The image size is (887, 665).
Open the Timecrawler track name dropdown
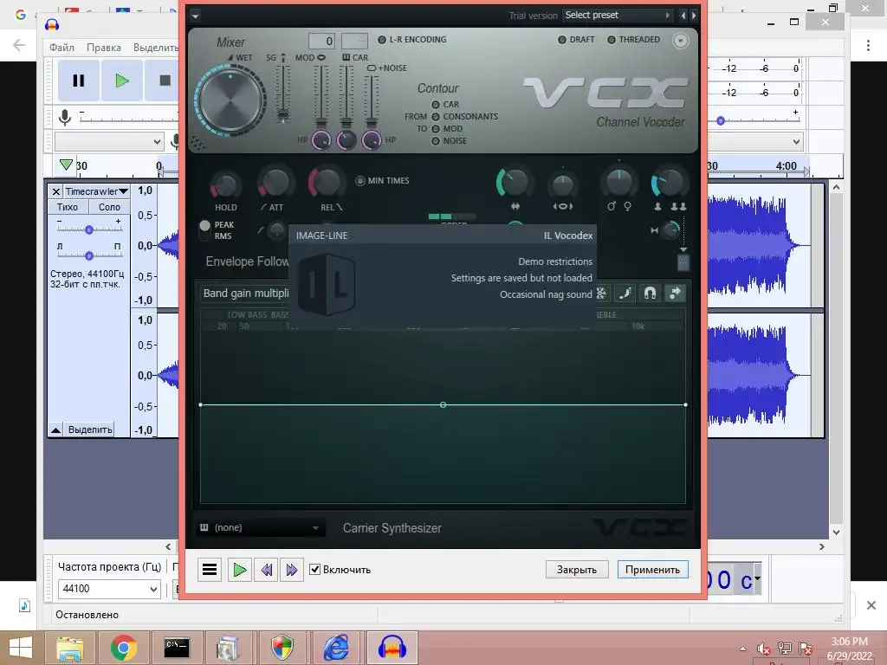coord(96,191)
